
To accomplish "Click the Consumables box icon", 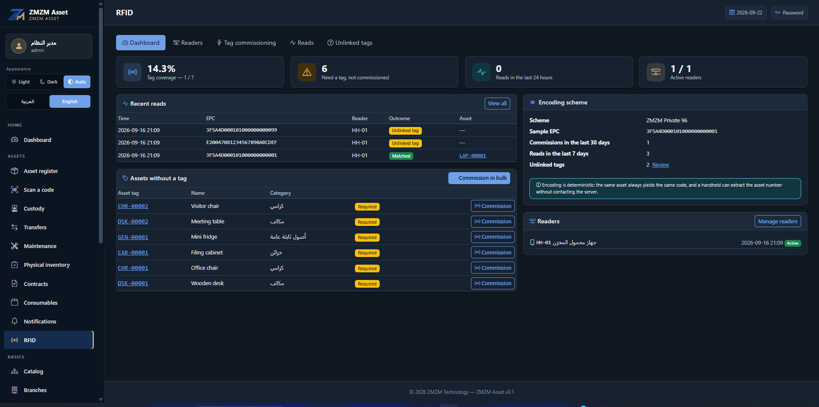I will pos(15,303).
